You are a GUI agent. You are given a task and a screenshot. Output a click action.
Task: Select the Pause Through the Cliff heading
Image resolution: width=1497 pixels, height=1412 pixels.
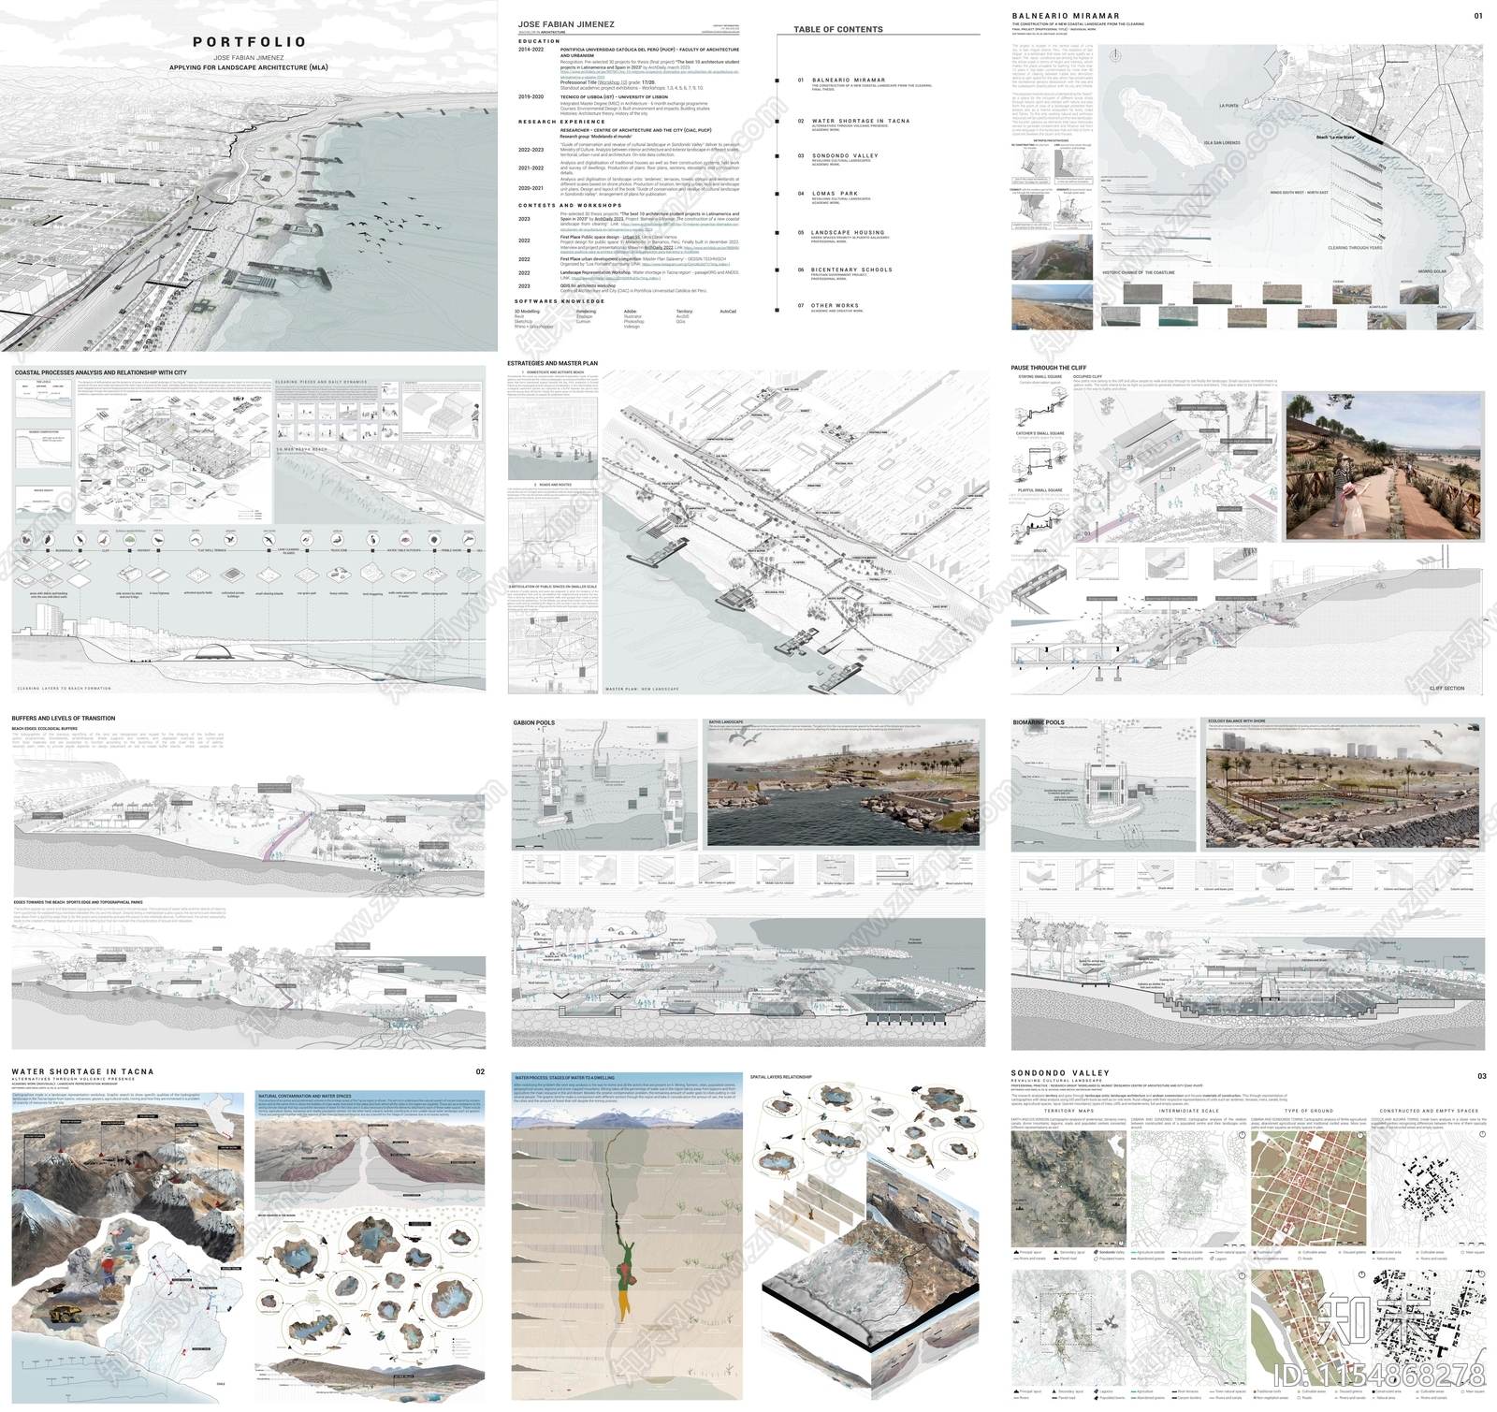[1048, 368]
